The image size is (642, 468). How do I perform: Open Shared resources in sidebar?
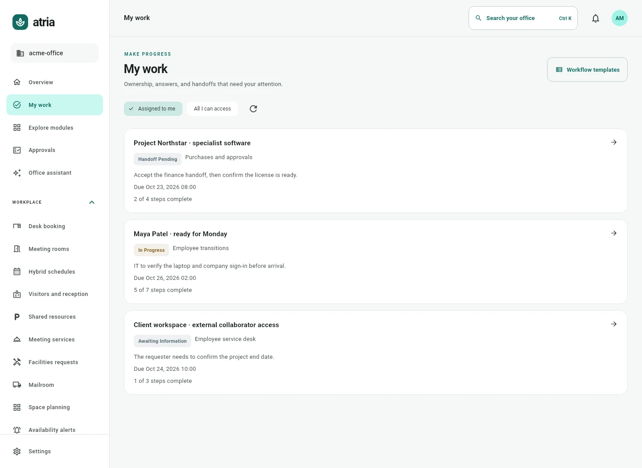(54, 317)
